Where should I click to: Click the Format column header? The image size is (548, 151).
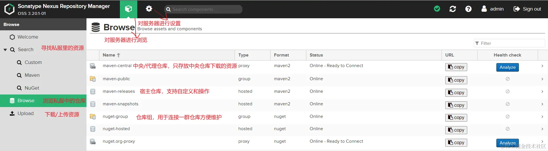(288, 55)
